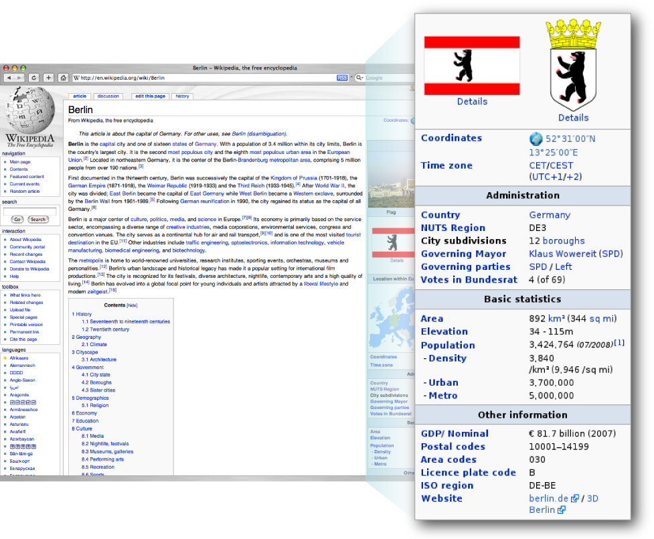Open the history tab of the article
654x539 pixels.
click(181, 96)
